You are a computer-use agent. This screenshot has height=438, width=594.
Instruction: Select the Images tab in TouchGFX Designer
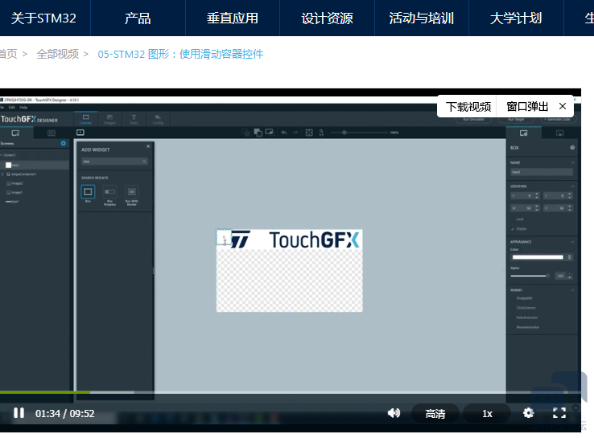[x=109, y=119]
